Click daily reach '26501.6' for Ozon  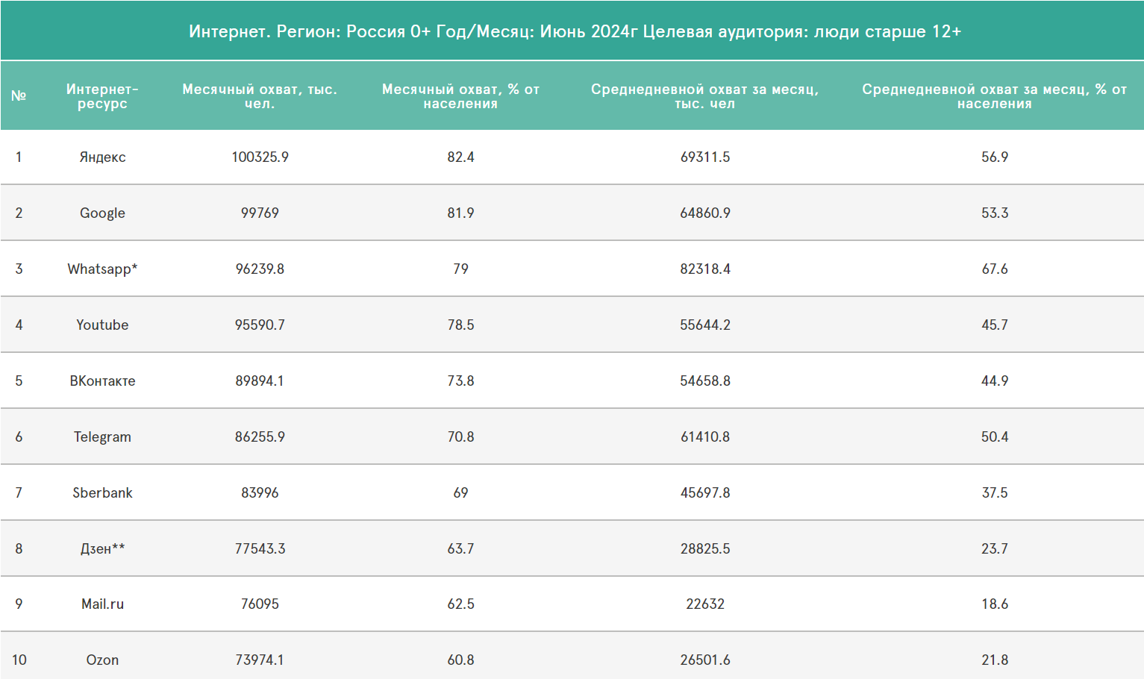(705, 660)
